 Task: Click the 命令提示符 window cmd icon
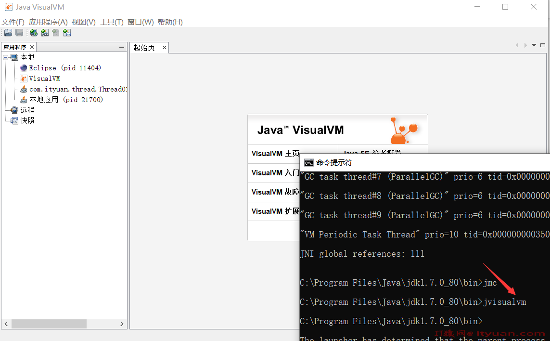point(308,163)
